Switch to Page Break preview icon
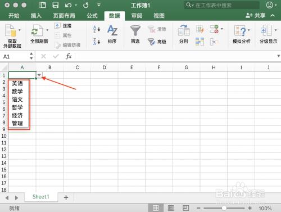This screenshot has height=212, width=281. point(185,208)
